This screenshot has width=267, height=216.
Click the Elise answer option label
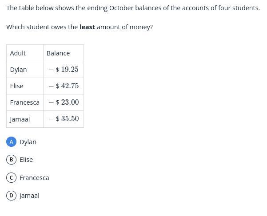[26, 160]
